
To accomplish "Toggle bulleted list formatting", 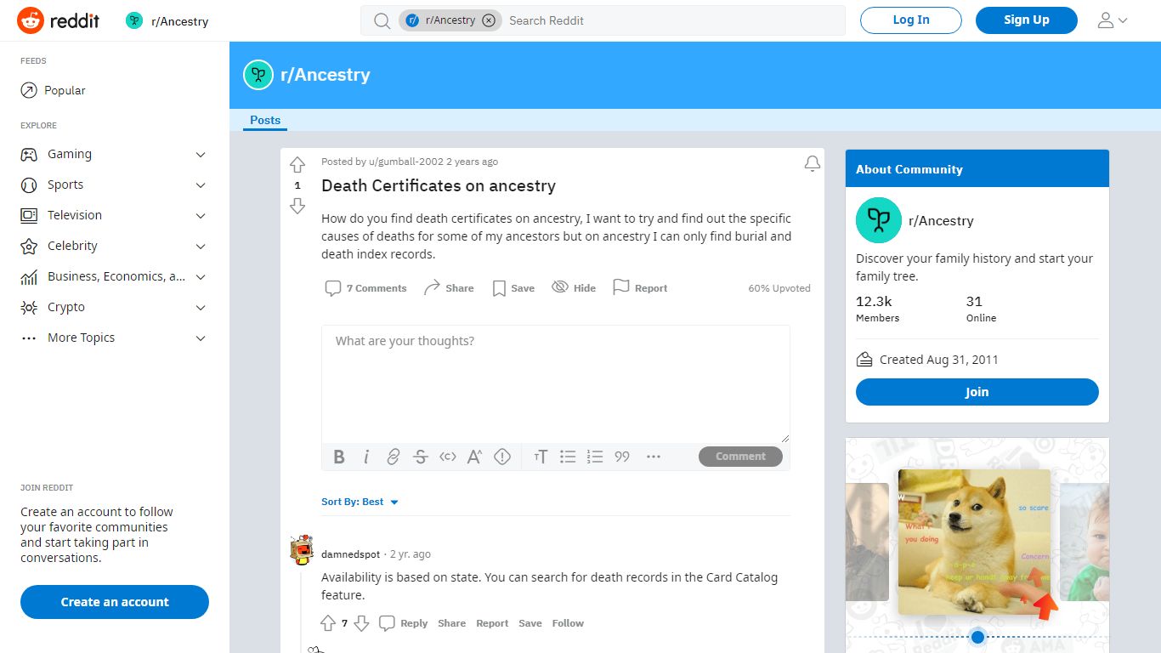I will coord(568,457).
